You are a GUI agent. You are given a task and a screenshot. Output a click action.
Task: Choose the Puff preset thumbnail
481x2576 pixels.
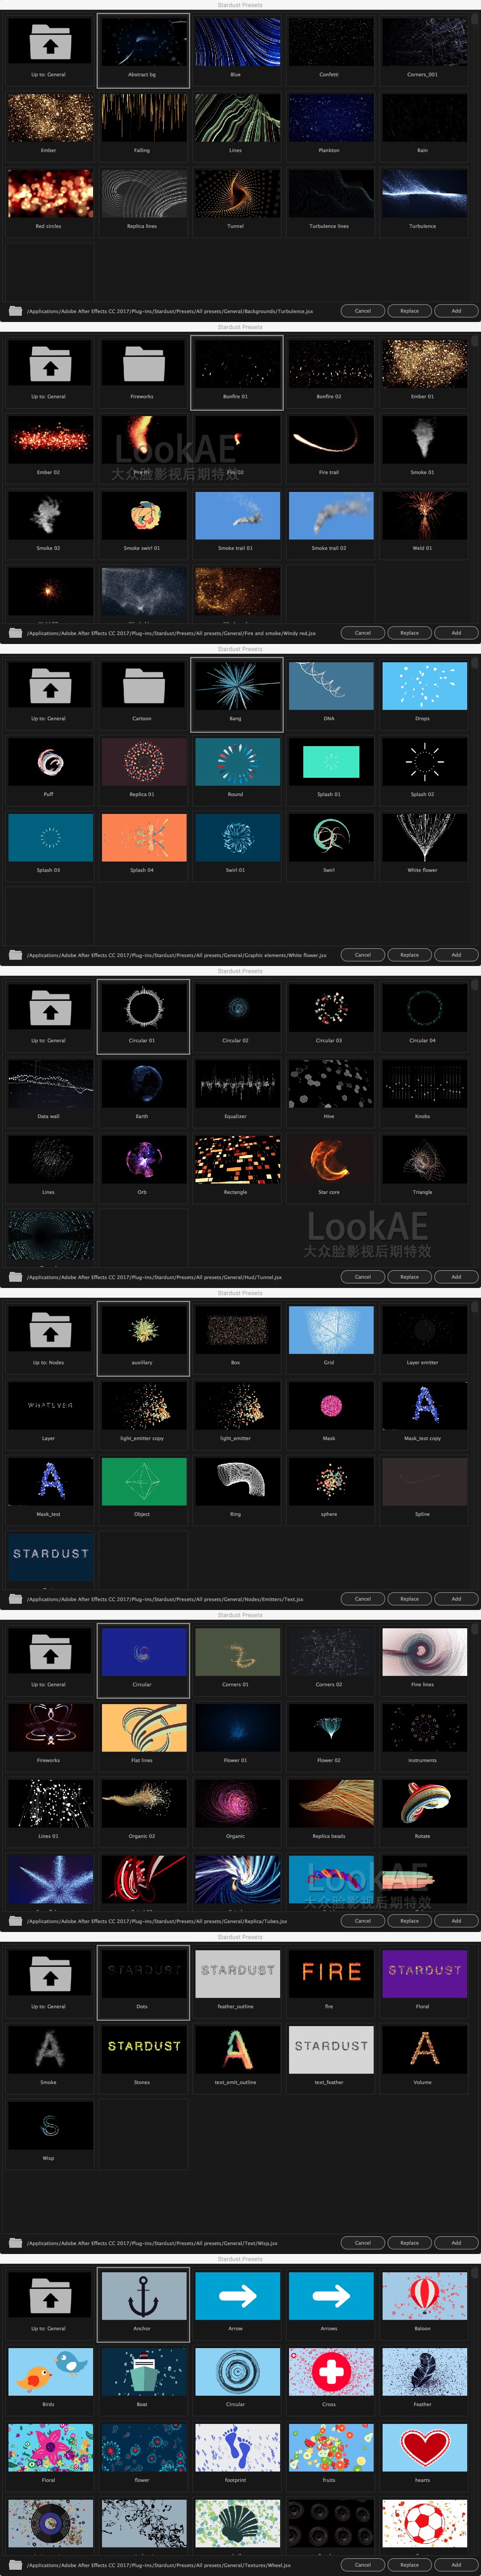50,762
